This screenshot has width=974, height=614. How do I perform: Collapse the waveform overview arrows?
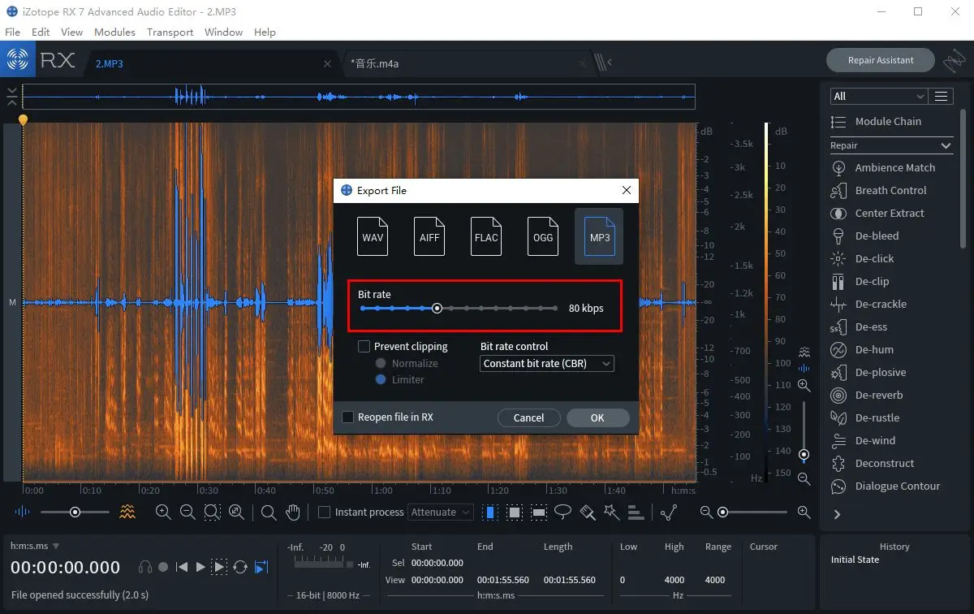click(11, 96)
